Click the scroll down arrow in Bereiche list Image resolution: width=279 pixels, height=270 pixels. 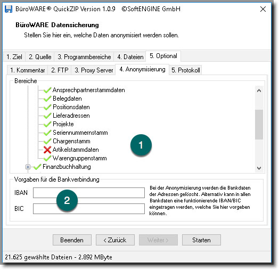(259, 168)
